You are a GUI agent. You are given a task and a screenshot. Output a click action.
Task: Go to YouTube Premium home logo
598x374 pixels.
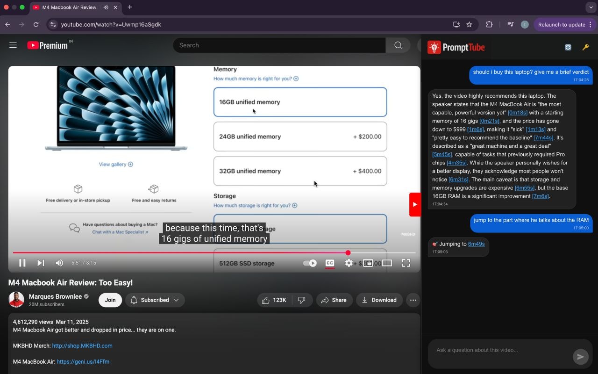[47, 45]
